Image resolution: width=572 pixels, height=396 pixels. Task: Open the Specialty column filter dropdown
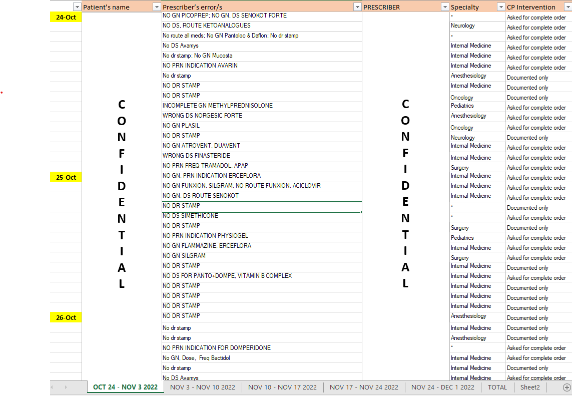(x=501, y=7)
